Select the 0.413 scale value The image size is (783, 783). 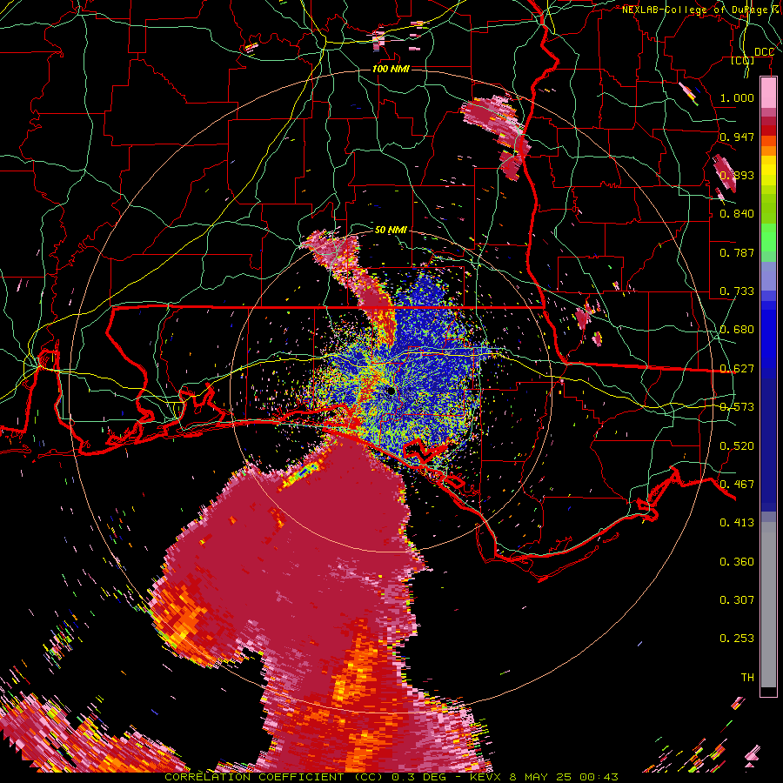(737, 523)
